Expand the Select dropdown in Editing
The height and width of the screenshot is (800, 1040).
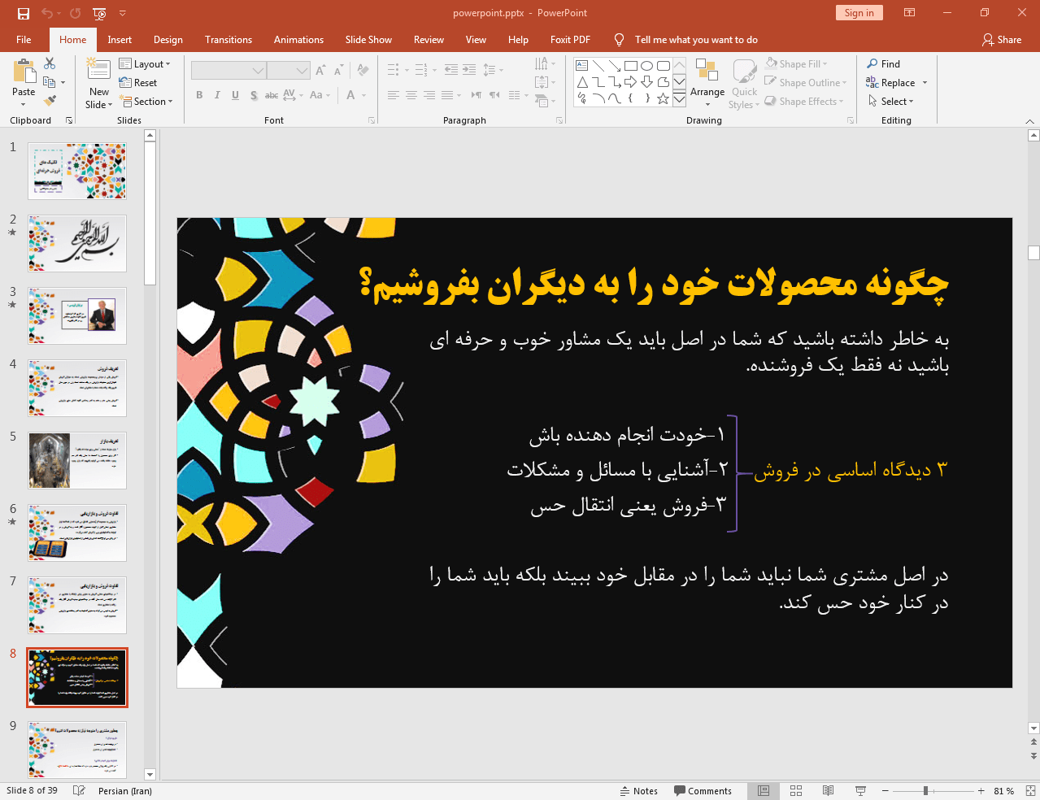click(x=891, y=102)
